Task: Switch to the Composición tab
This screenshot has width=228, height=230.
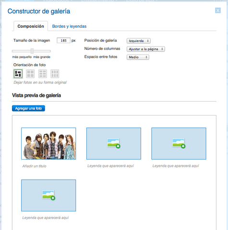Action: 31,26
